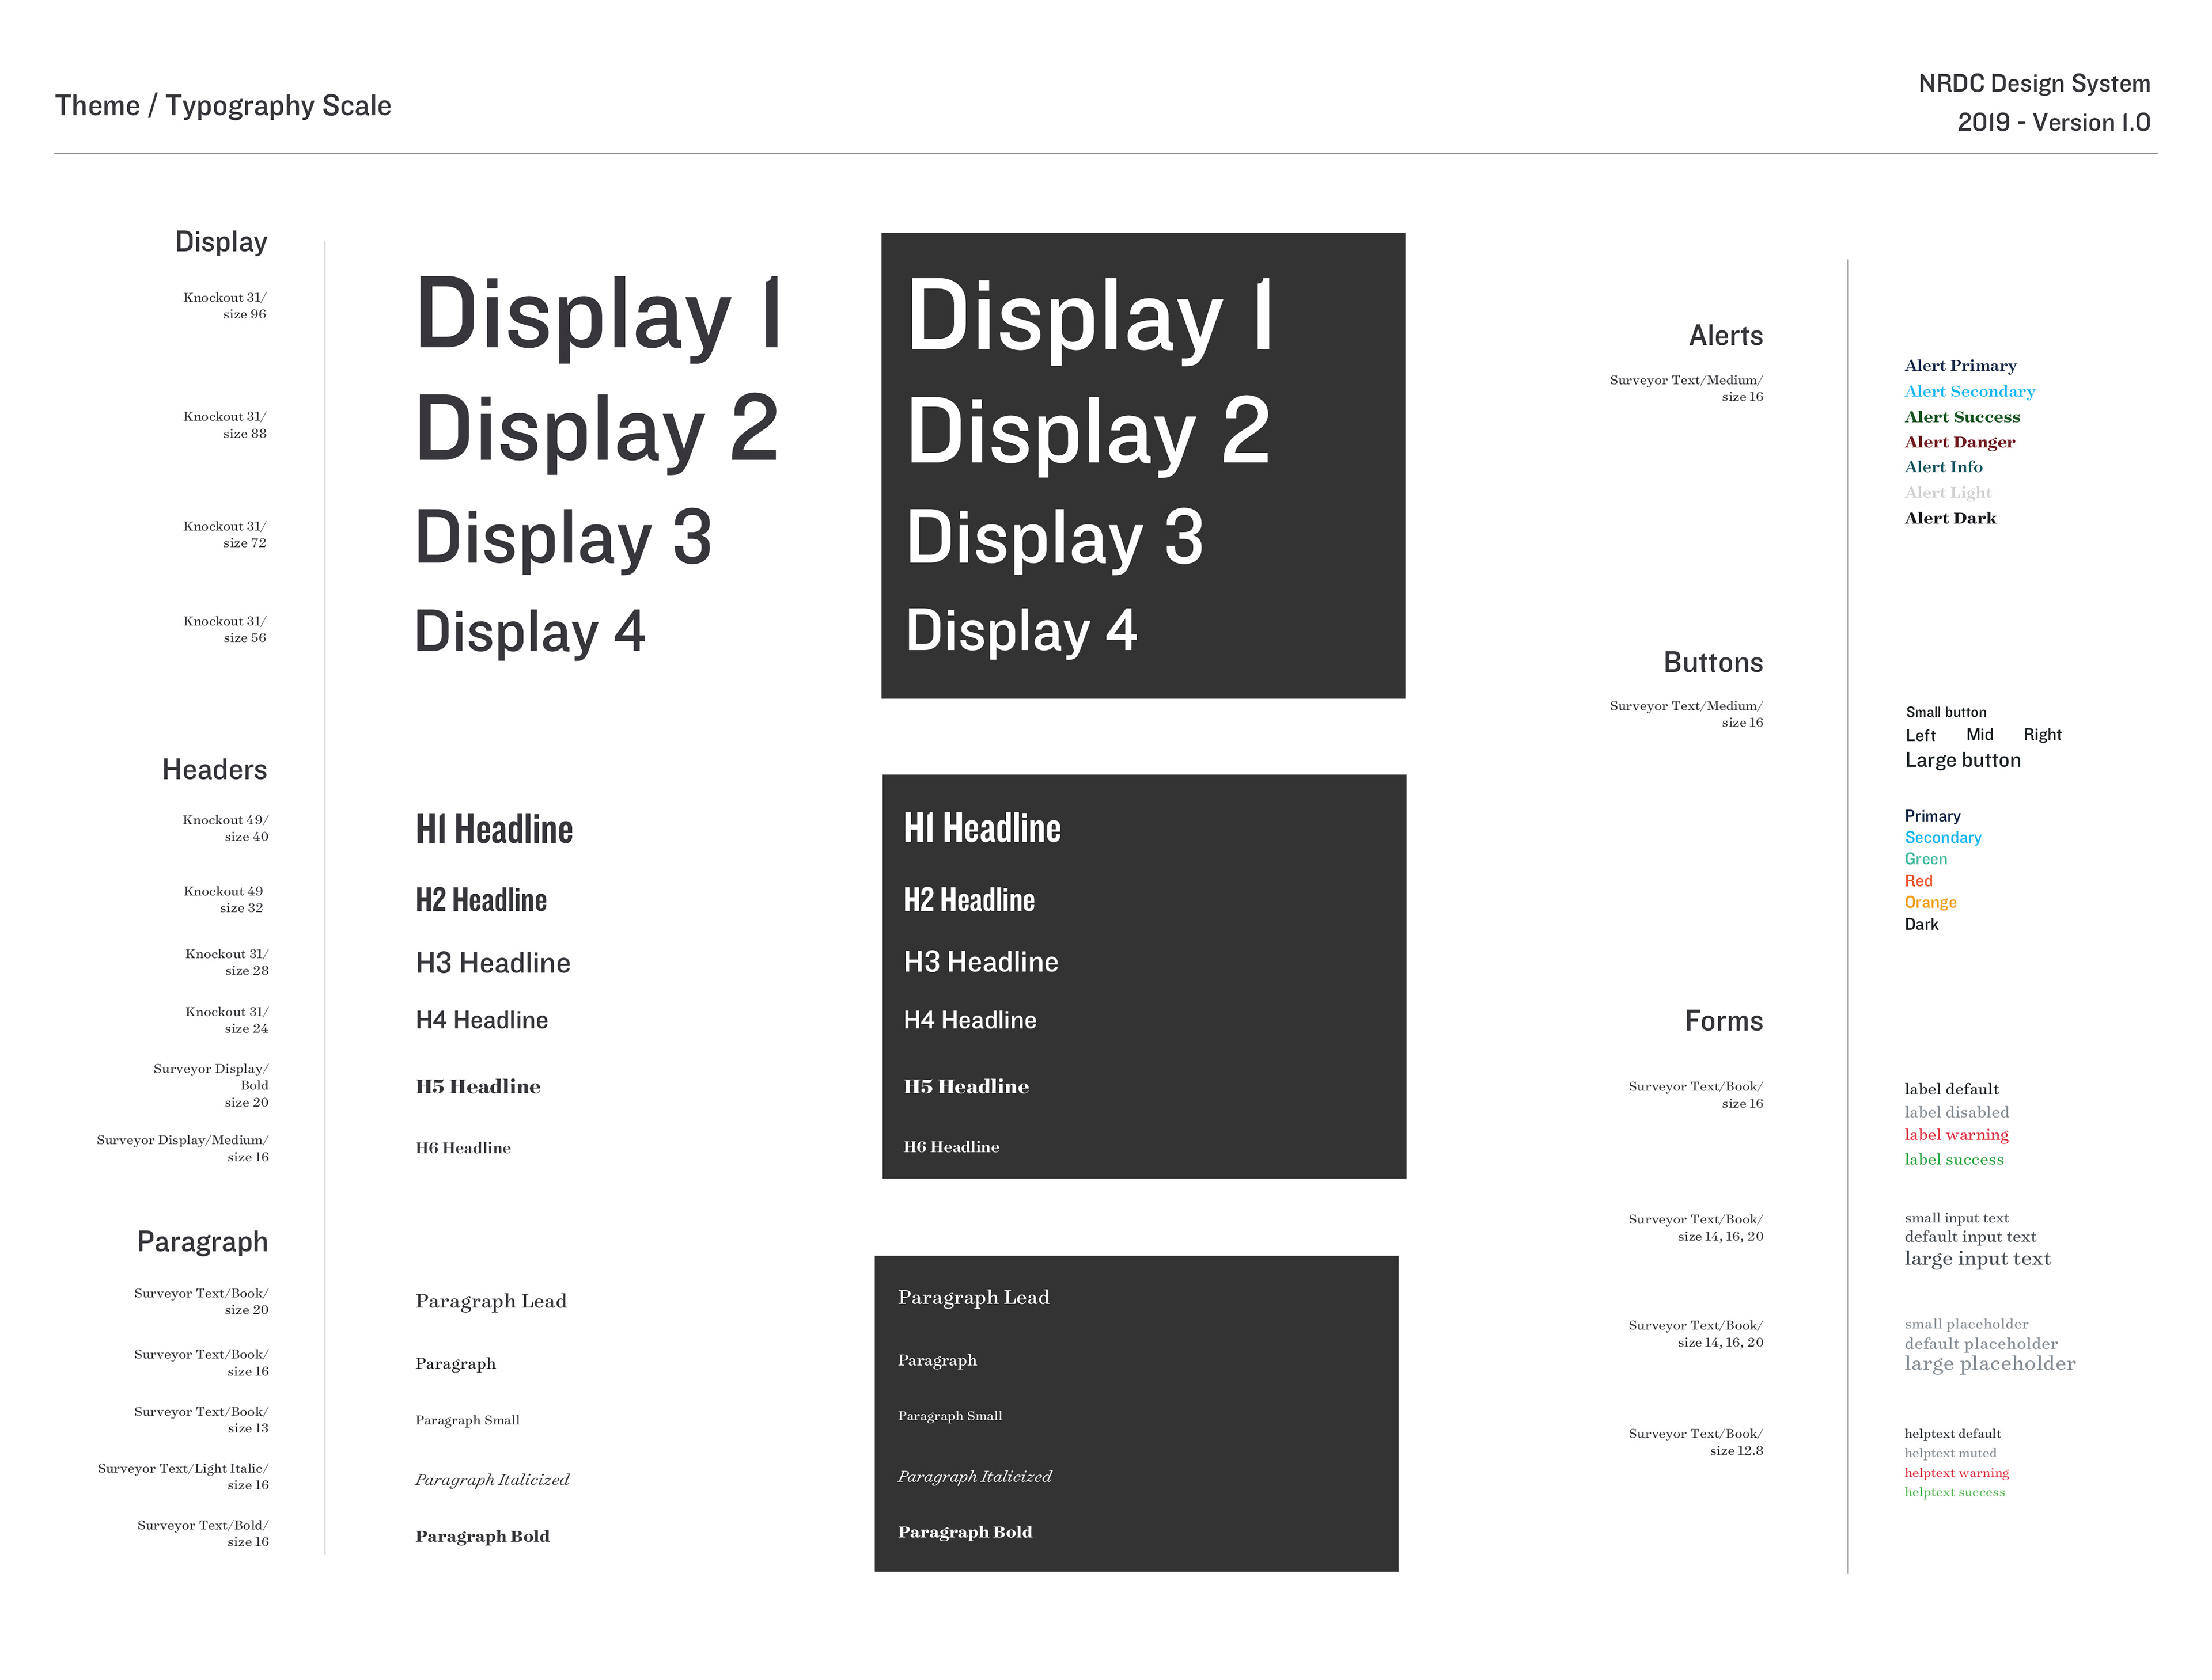
Task: Click the green 'Alert Success' sample text
Action: (x=1963, y=417)
